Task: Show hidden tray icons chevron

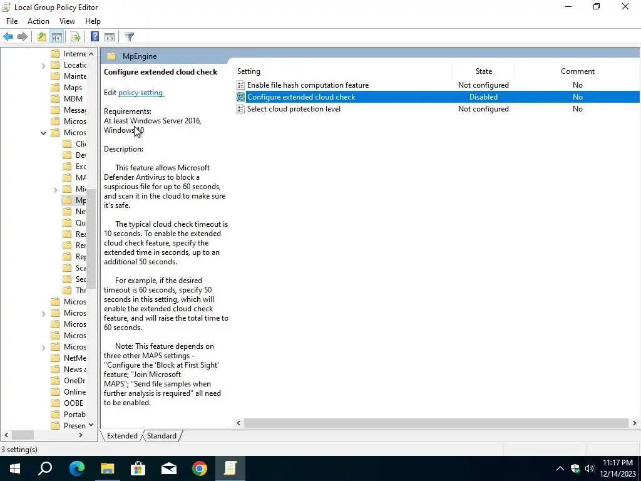Action: (x=560, y=468)
